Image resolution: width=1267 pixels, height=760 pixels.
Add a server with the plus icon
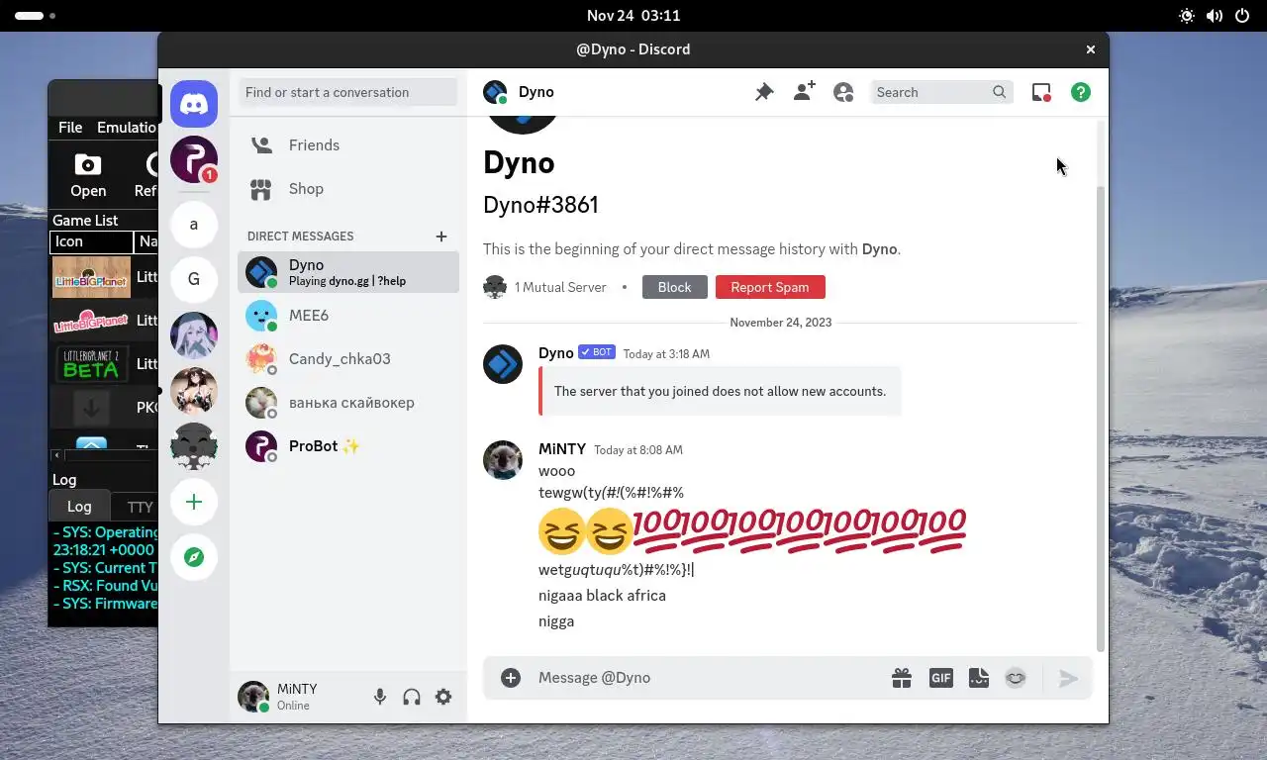(x=194, y=502)
